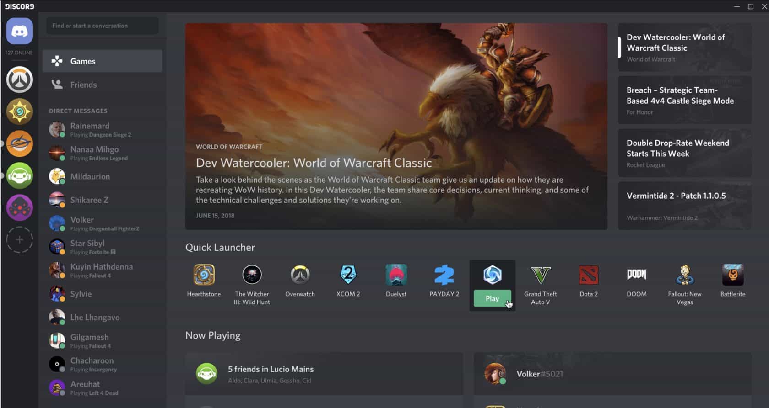
Task: Open direct message with Lhe Lhangavo
Action: pos(103,317)
